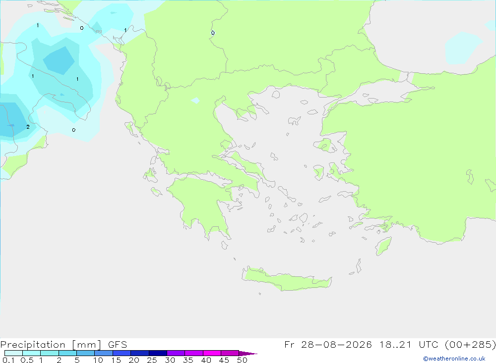Click the 'Precipitation [mm]' title text
The width and height of the screenshot is (496, 363).
(51, 345)
